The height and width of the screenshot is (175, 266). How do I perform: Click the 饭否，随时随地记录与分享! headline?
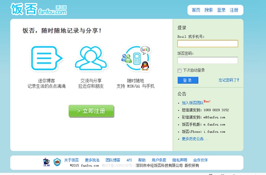[62, 30]
